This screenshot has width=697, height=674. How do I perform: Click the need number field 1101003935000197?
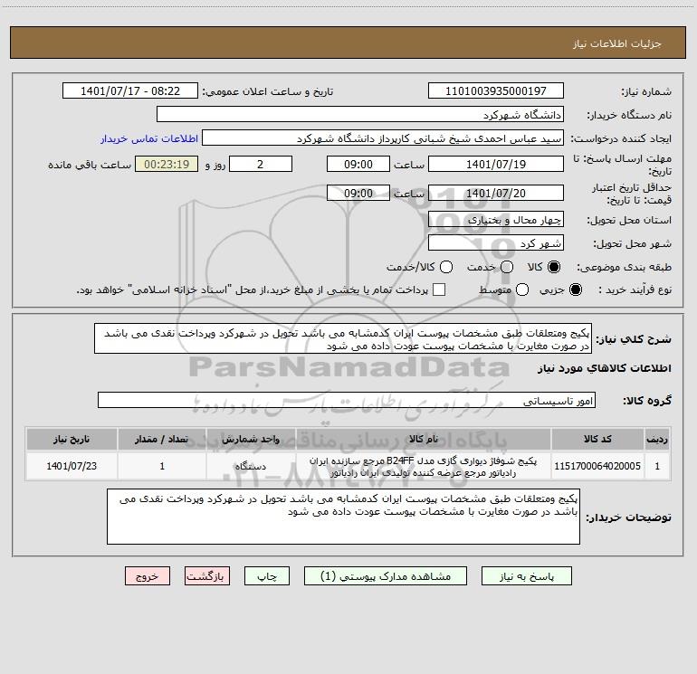tap(496, 90)
